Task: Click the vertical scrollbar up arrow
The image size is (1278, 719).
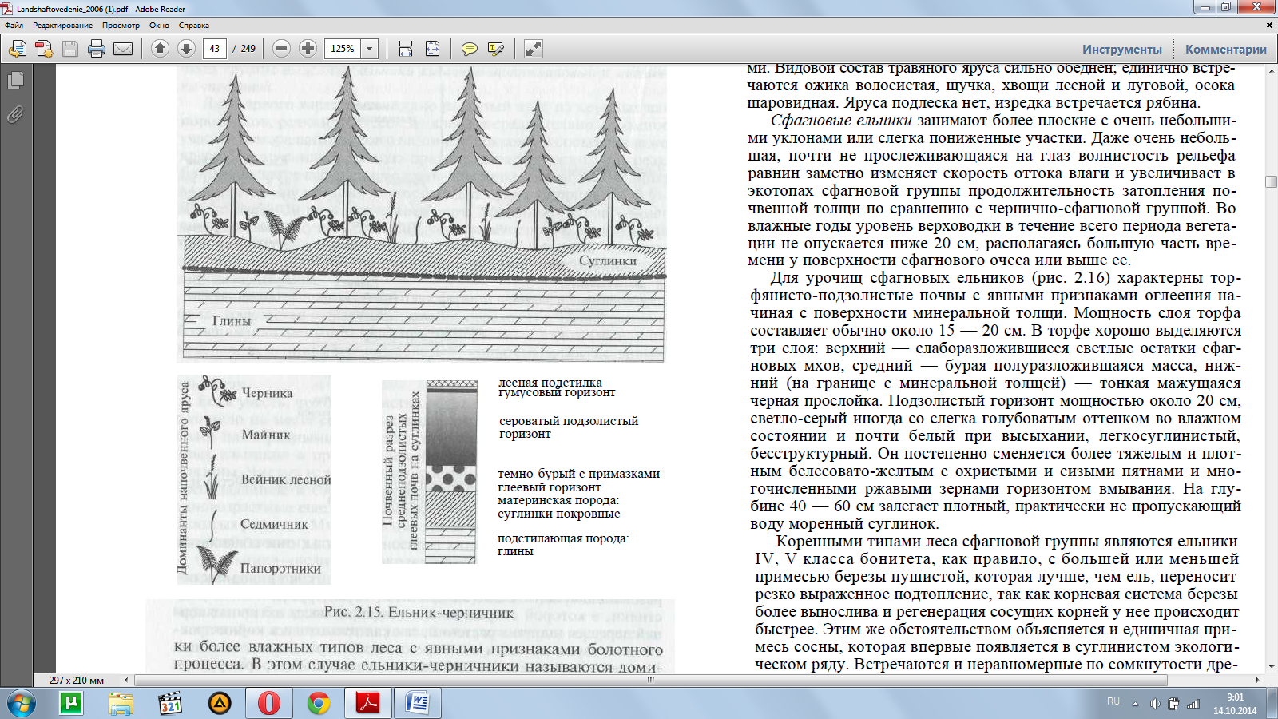Action: tap(1271, 72)
